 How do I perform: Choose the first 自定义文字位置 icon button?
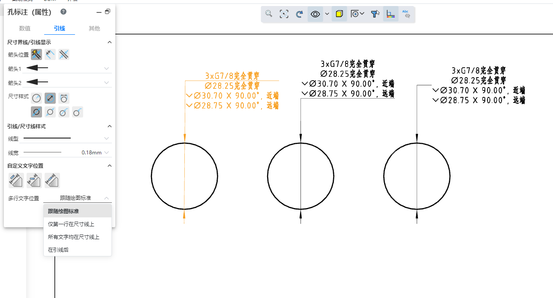[16, 180]
